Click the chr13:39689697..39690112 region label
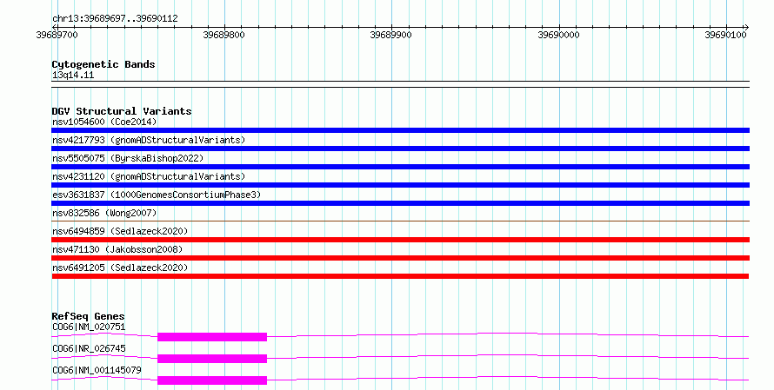Screen dimensions: 774x390 115,19
